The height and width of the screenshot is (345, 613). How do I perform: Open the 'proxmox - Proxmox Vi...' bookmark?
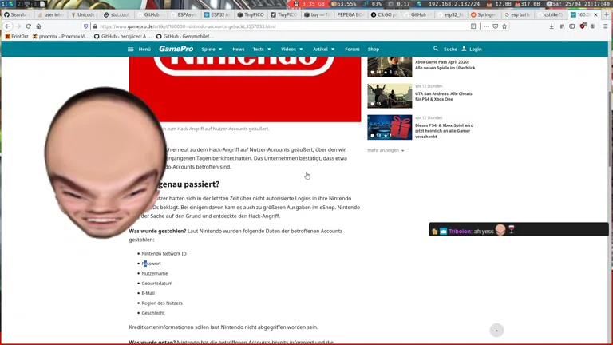point(61,37)
